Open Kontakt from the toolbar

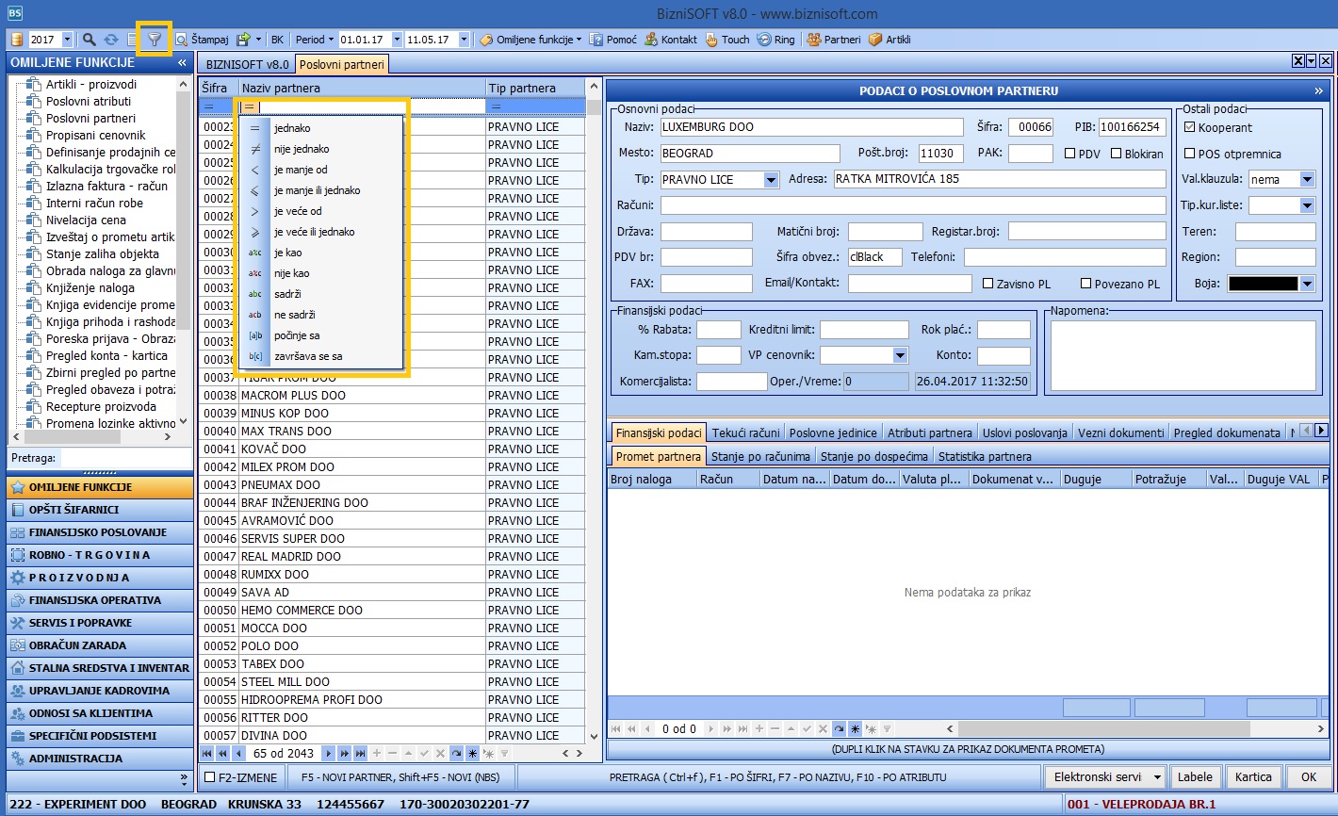click(x=671, y=40)
